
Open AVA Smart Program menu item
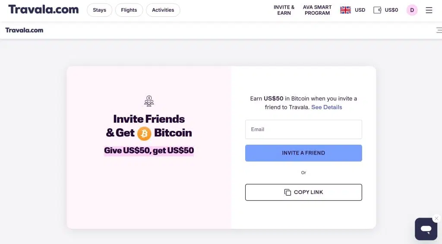(x=317, y=10)
